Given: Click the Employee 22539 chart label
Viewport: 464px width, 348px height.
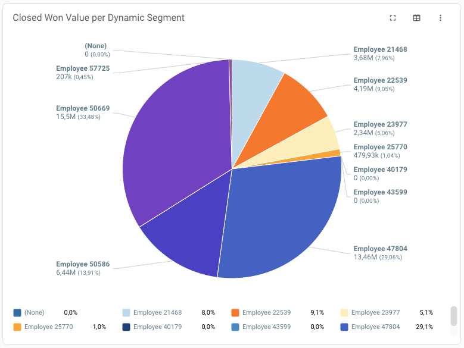Looking at the screenshot, I should tap(380, 80).
